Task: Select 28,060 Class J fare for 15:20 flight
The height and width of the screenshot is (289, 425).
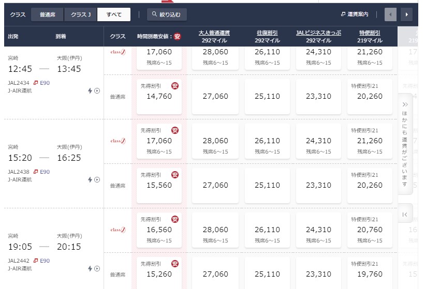Action: [x=215, y=141]
